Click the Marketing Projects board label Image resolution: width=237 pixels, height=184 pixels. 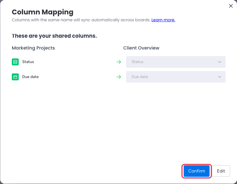(x=33, y=48)
